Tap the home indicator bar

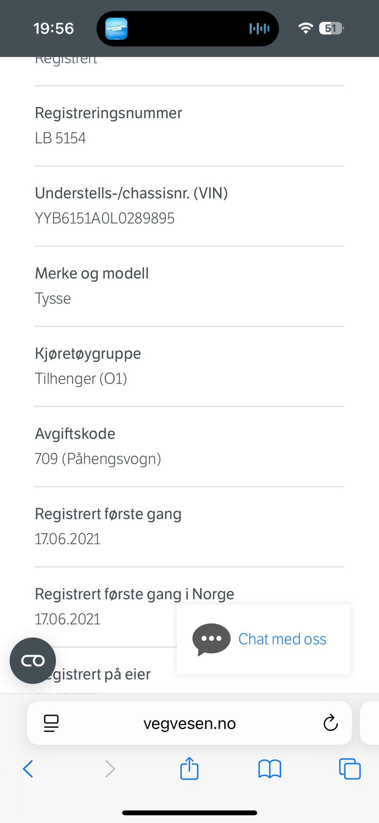189,813
